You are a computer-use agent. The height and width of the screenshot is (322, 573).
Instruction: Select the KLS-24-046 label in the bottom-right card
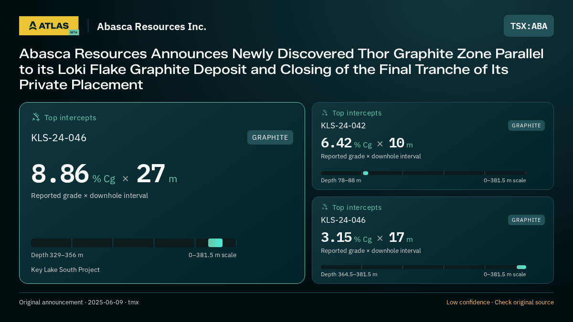point(343,220)
